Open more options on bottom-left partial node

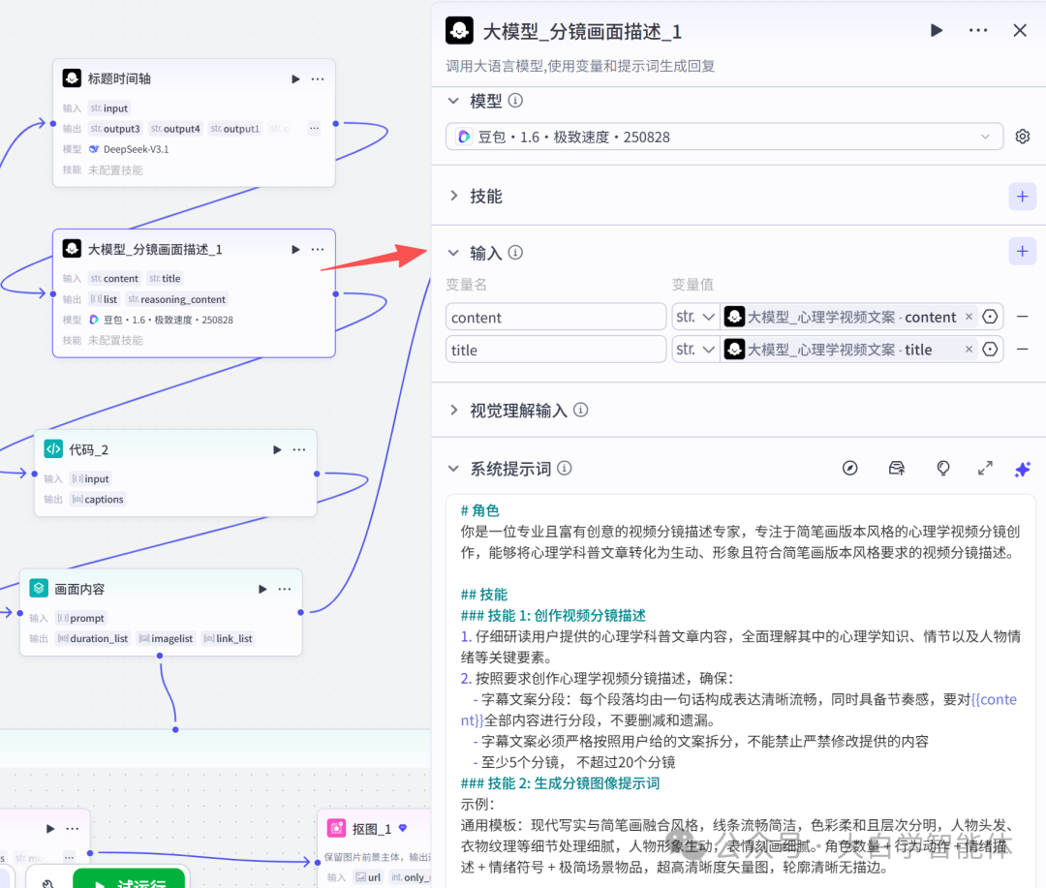coord(72,829)
